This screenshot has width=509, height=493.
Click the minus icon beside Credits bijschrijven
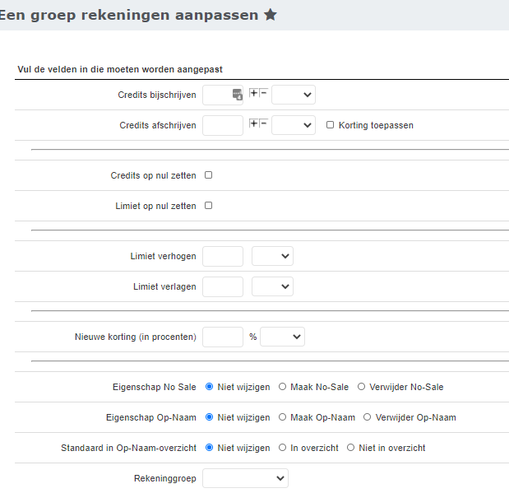(264, 93)
